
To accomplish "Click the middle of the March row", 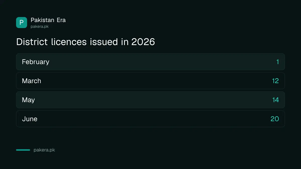I will tap(150, 81).
